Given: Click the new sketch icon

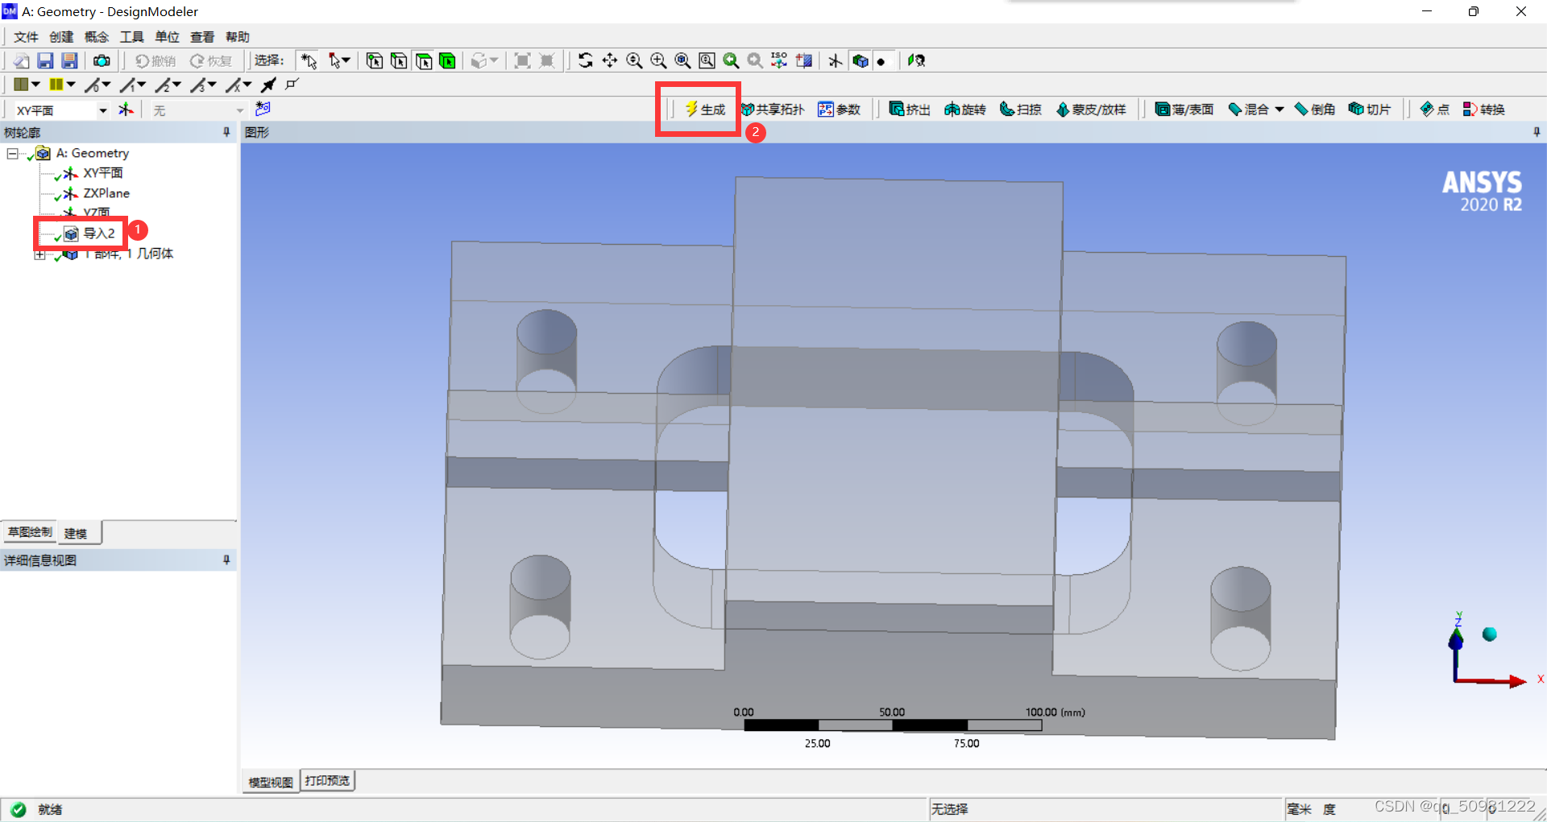Looking at the screenshot, I should (x=263, y=109).
